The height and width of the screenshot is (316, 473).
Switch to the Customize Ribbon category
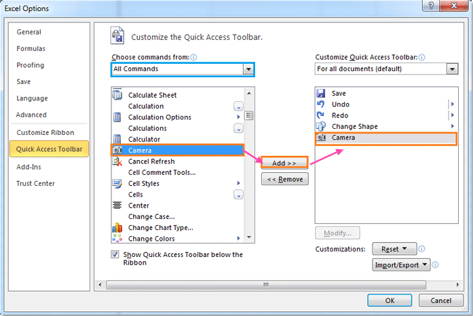coord(45,132)
